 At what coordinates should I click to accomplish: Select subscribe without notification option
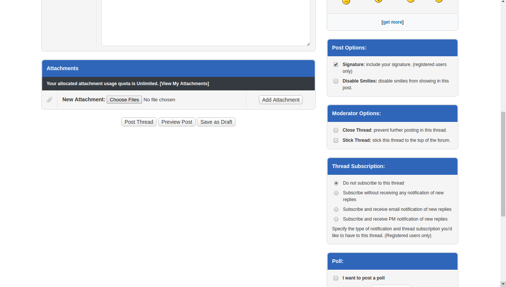pos(336,193)
